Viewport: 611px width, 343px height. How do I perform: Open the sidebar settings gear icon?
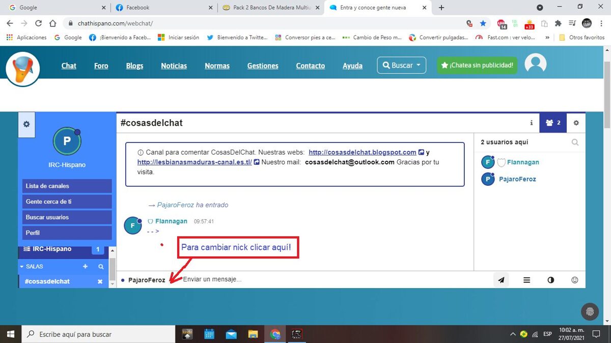tap(26, 124)
